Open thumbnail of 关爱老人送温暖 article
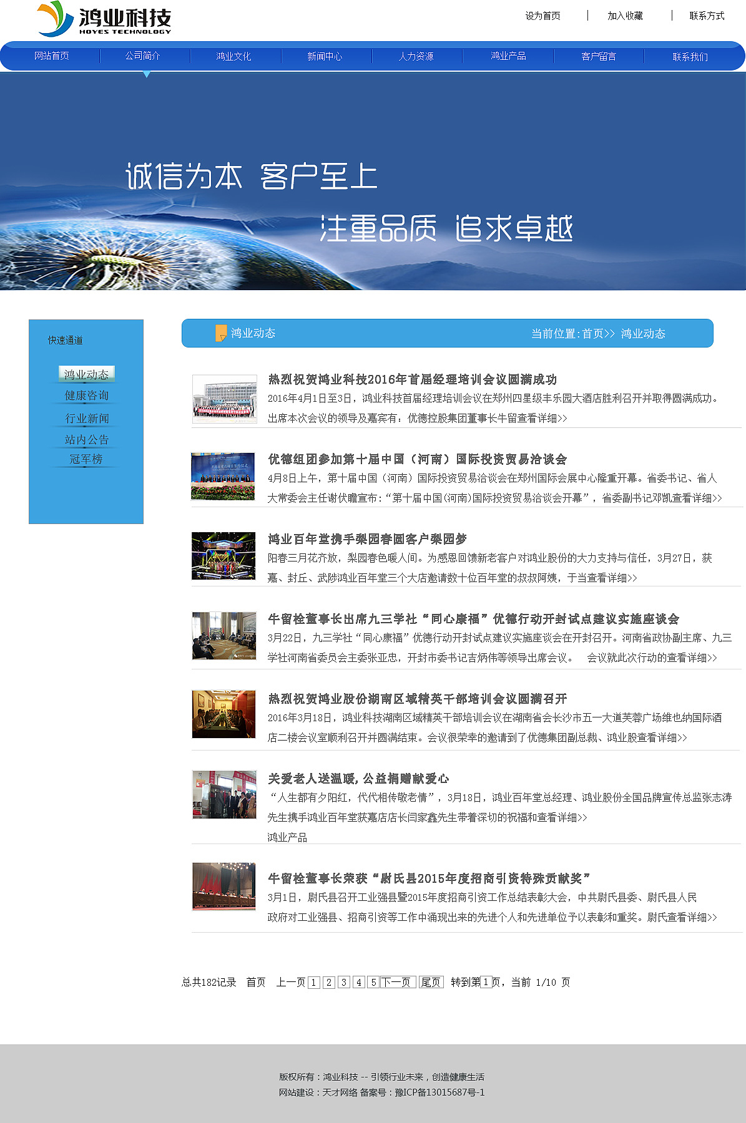 point(224,794)
